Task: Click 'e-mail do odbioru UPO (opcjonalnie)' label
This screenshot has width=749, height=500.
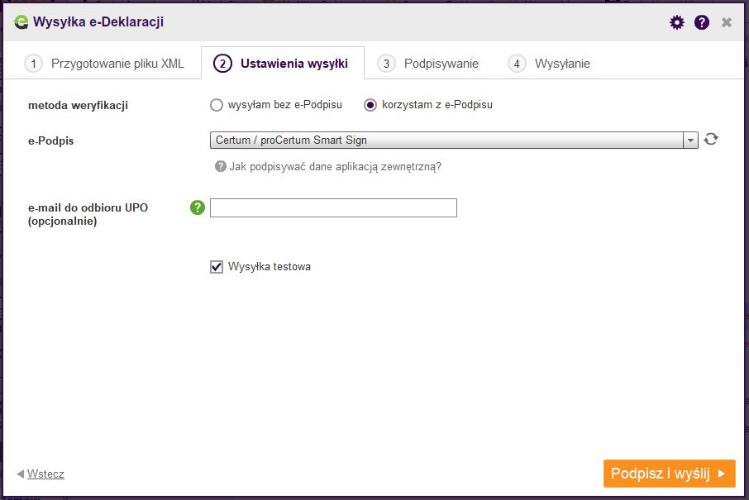Action: [88, 214]
